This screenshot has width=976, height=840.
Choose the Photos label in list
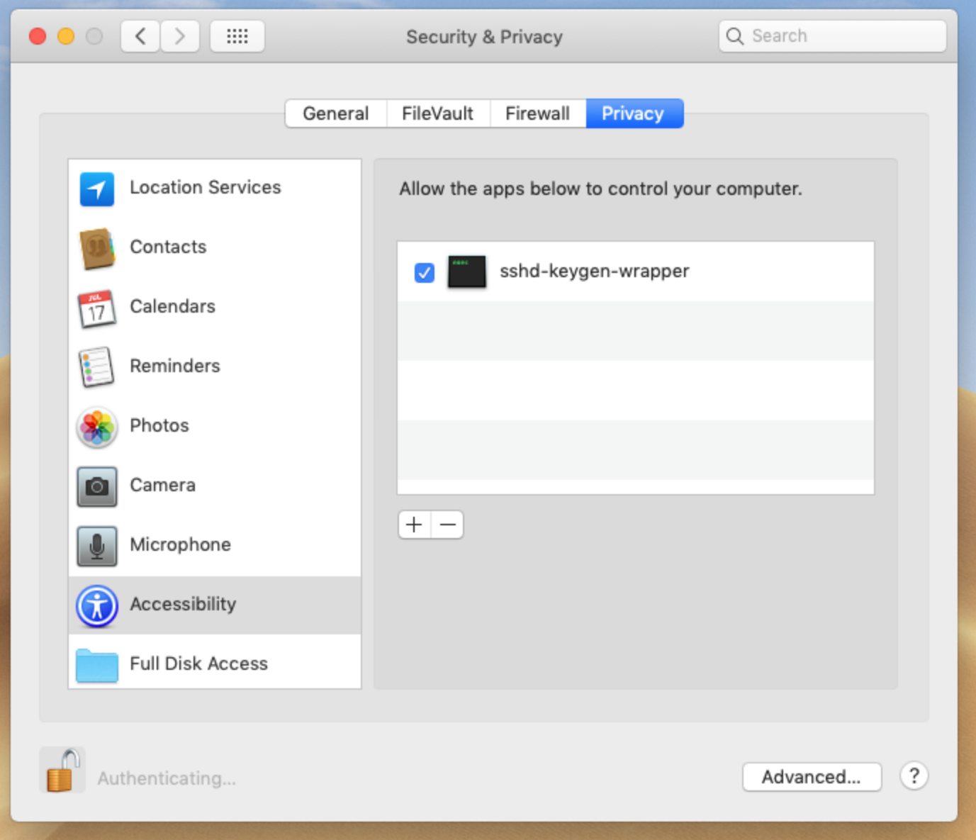[x=159, y=425]
